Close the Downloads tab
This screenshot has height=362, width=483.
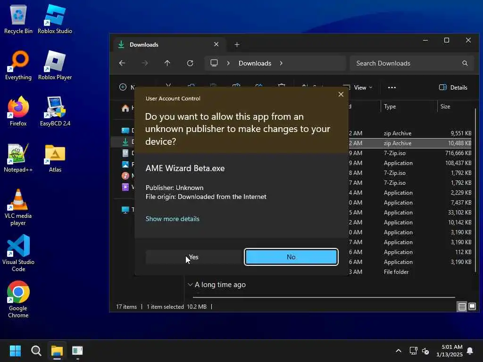[216, 44]
